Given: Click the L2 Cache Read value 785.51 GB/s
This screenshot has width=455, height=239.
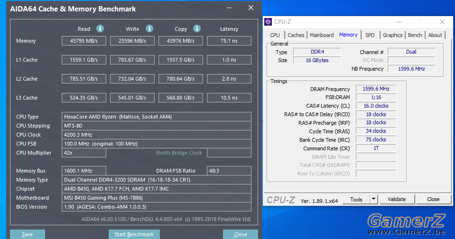Looking at the screenshot, I should (x=84, y=79).
